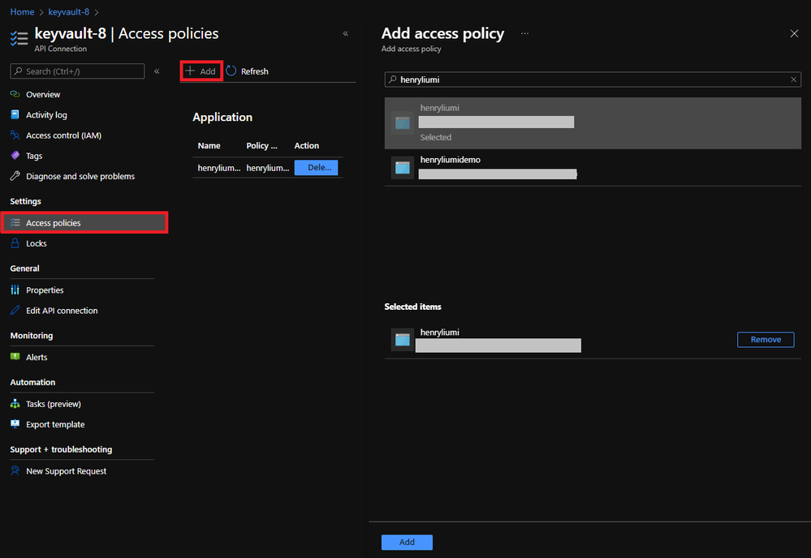Click the Policy column header
Viewport: 811px width, 558px height.
261,146
